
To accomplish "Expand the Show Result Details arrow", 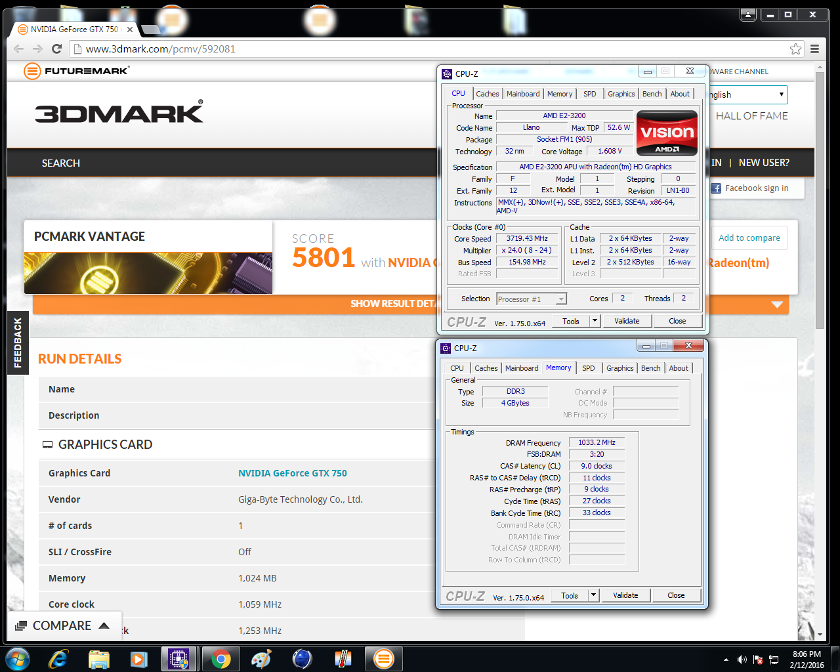I will (777, 304).
